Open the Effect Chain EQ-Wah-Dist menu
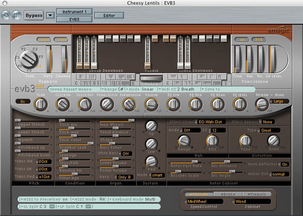 [x=210, y=122]
